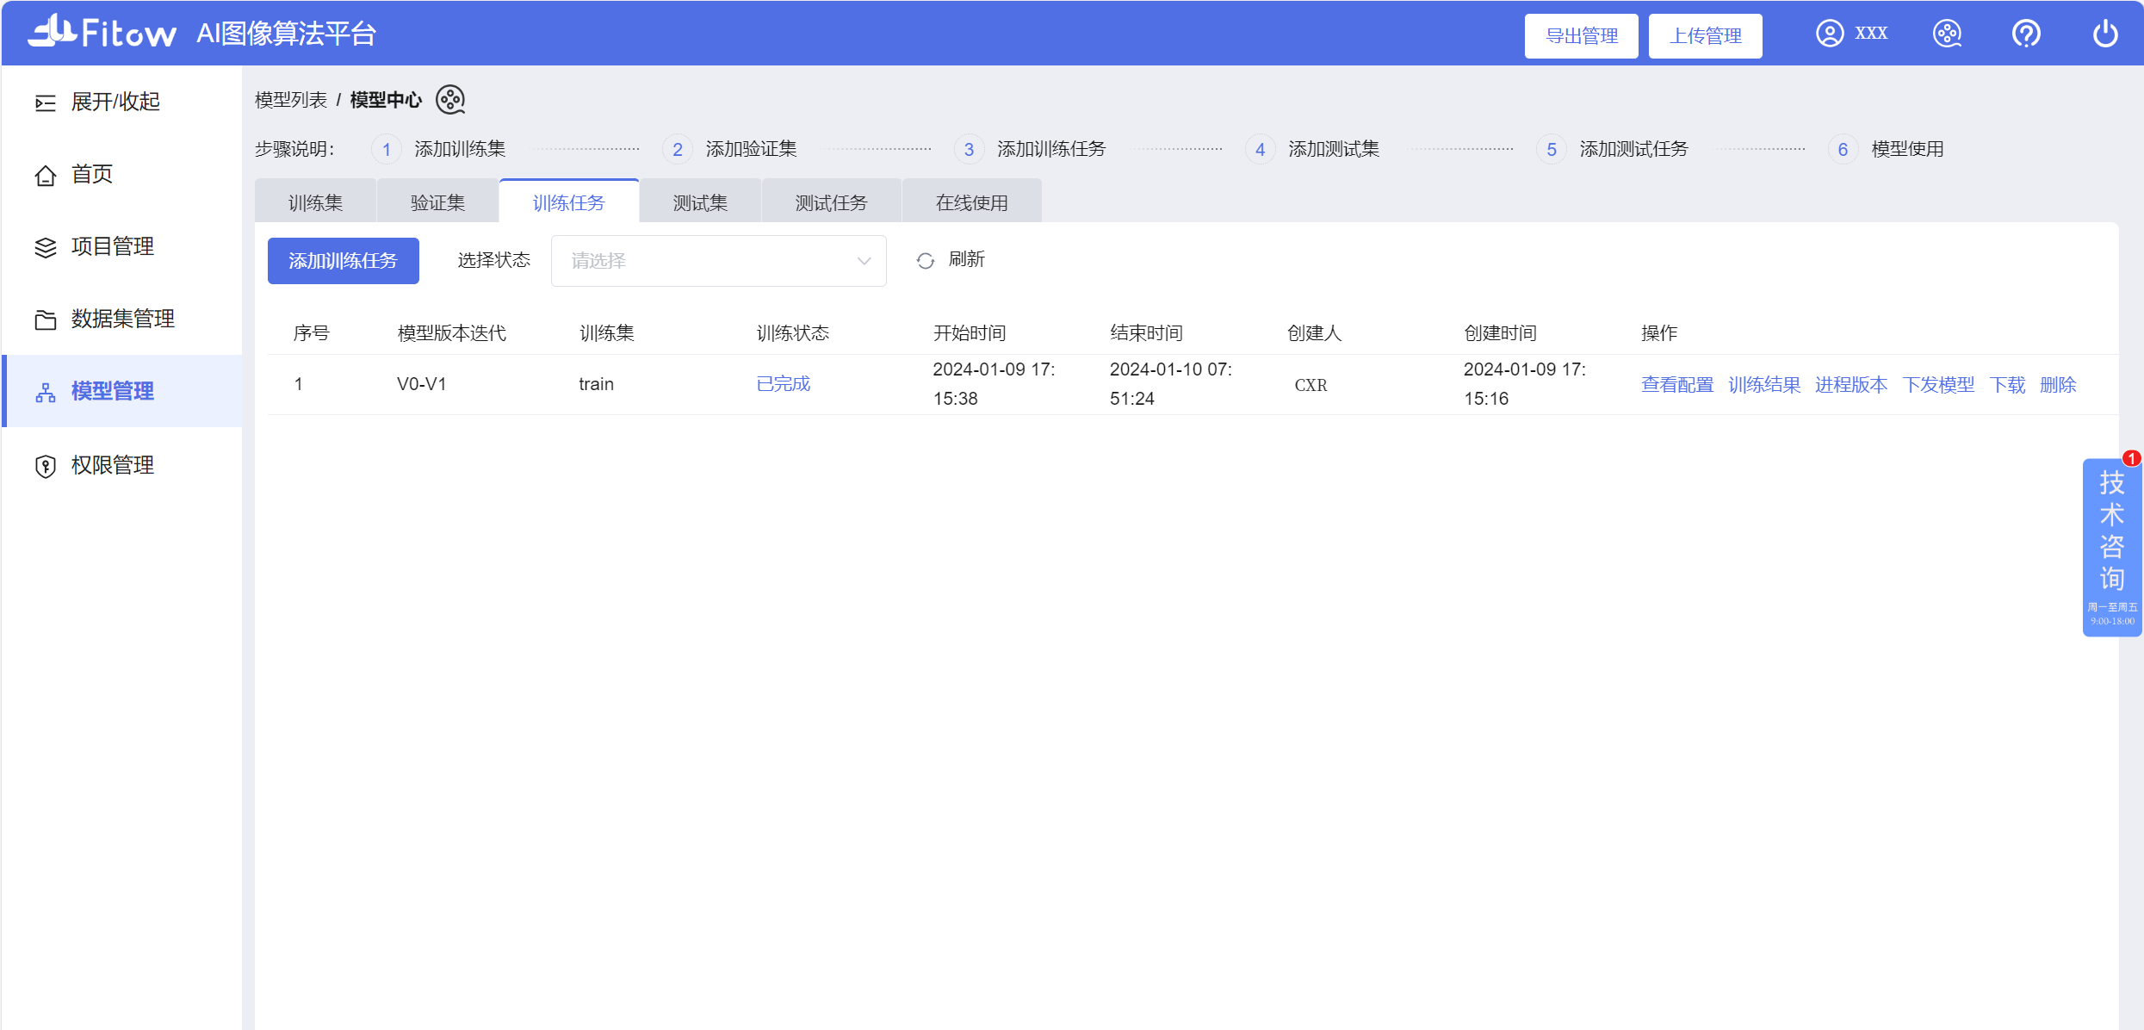
Task: Click the train dataset cell
Action: point(597,384)
